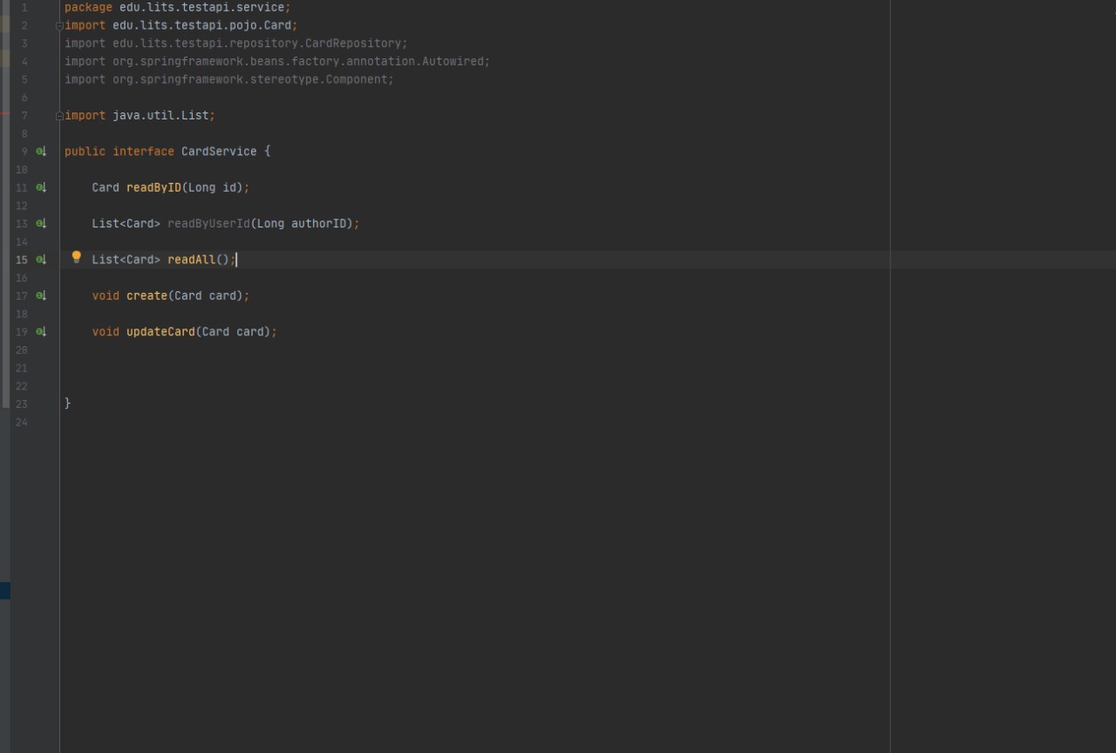Click the implementation gutter icon for readAll
Screen dimensions: 1116x753
point(41,260)
